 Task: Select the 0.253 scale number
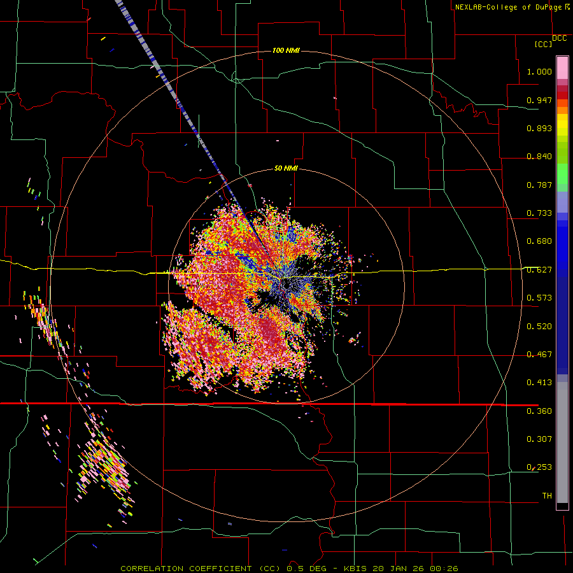pyautogui.click(x=539, y=467)
